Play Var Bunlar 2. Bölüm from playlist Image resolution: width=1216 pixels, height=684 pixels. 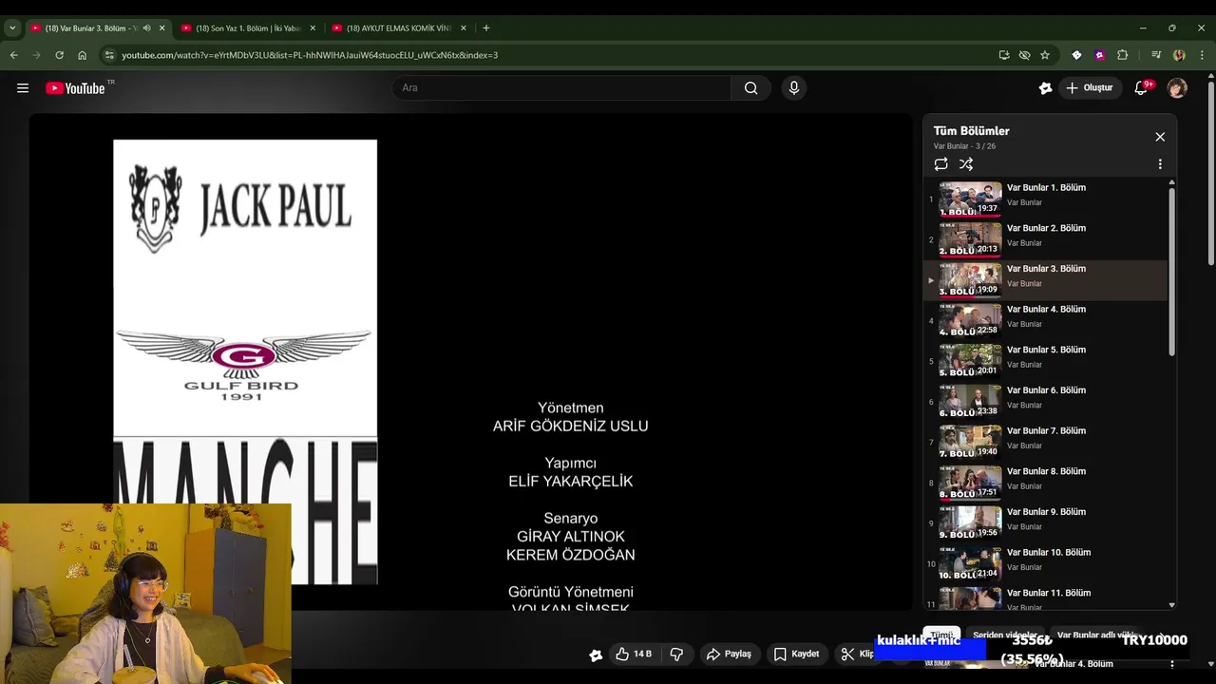click(1045, 240)
